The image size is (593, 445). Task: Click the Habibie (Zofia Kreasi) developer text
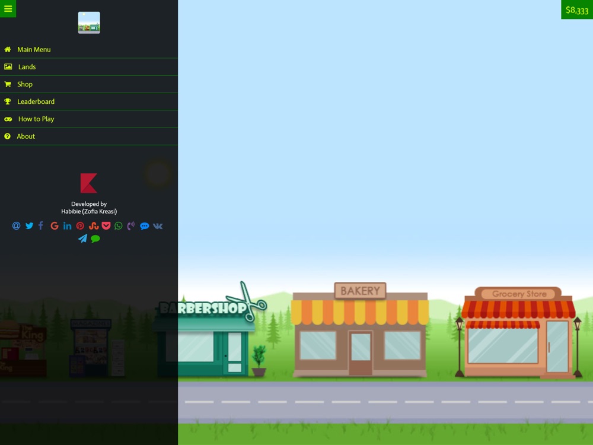tap(89, 211)
